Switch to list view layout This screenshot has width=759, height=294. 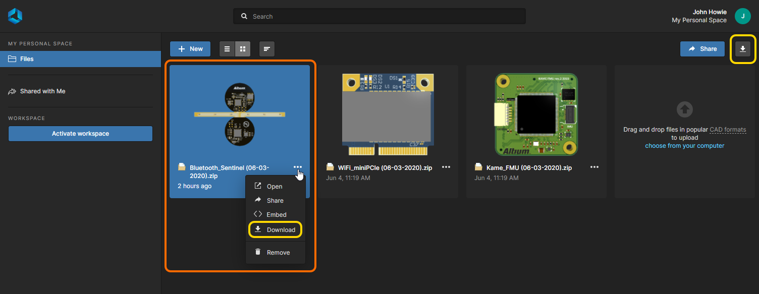(x=227, y=49)
